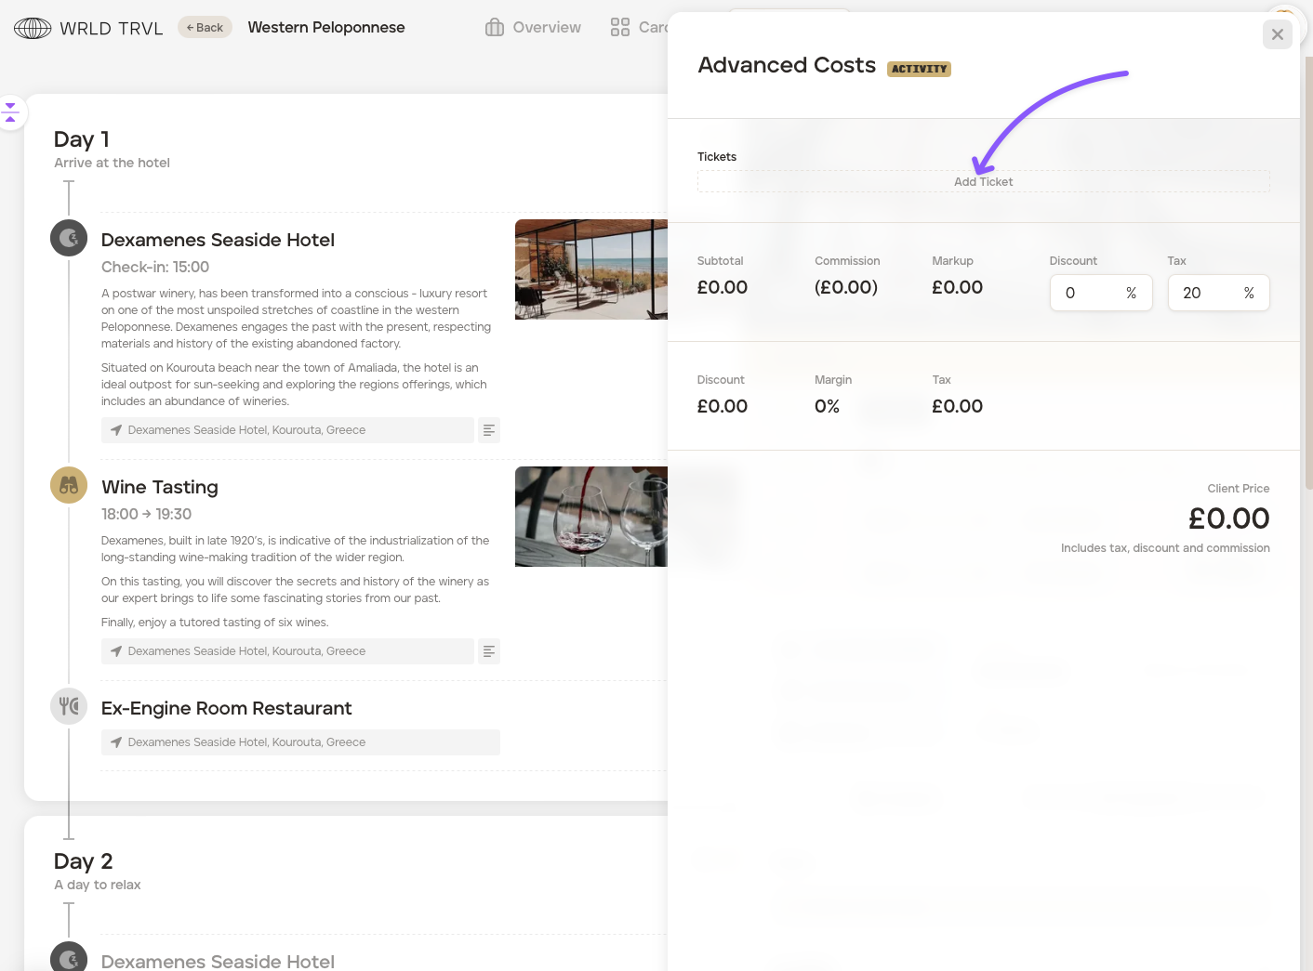Viewport: 1313px width, 971px height.
Task: Select the Ex-Engine Room Restaurant heading
Action: pyautogui.click(x=226, y=708)
